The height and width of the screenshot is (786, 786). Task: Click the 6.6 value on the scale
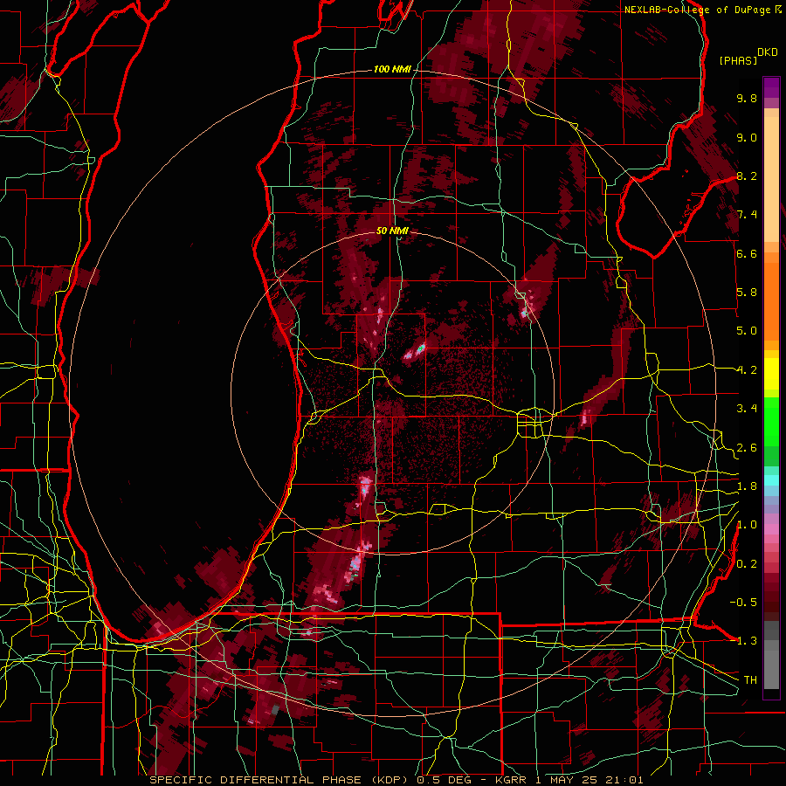(x=747, y=253)
